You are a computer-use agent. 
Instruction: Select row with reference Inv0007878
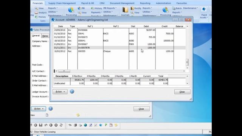pos(119,48)
